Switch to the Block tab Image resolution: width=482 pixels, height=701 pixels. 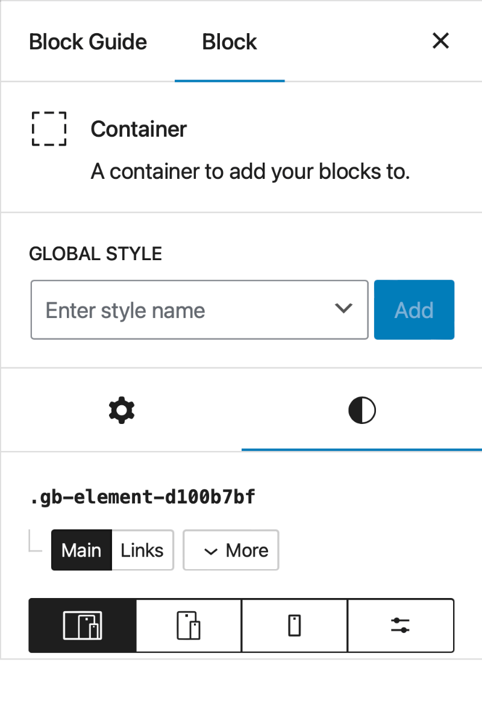click(230, 42)
